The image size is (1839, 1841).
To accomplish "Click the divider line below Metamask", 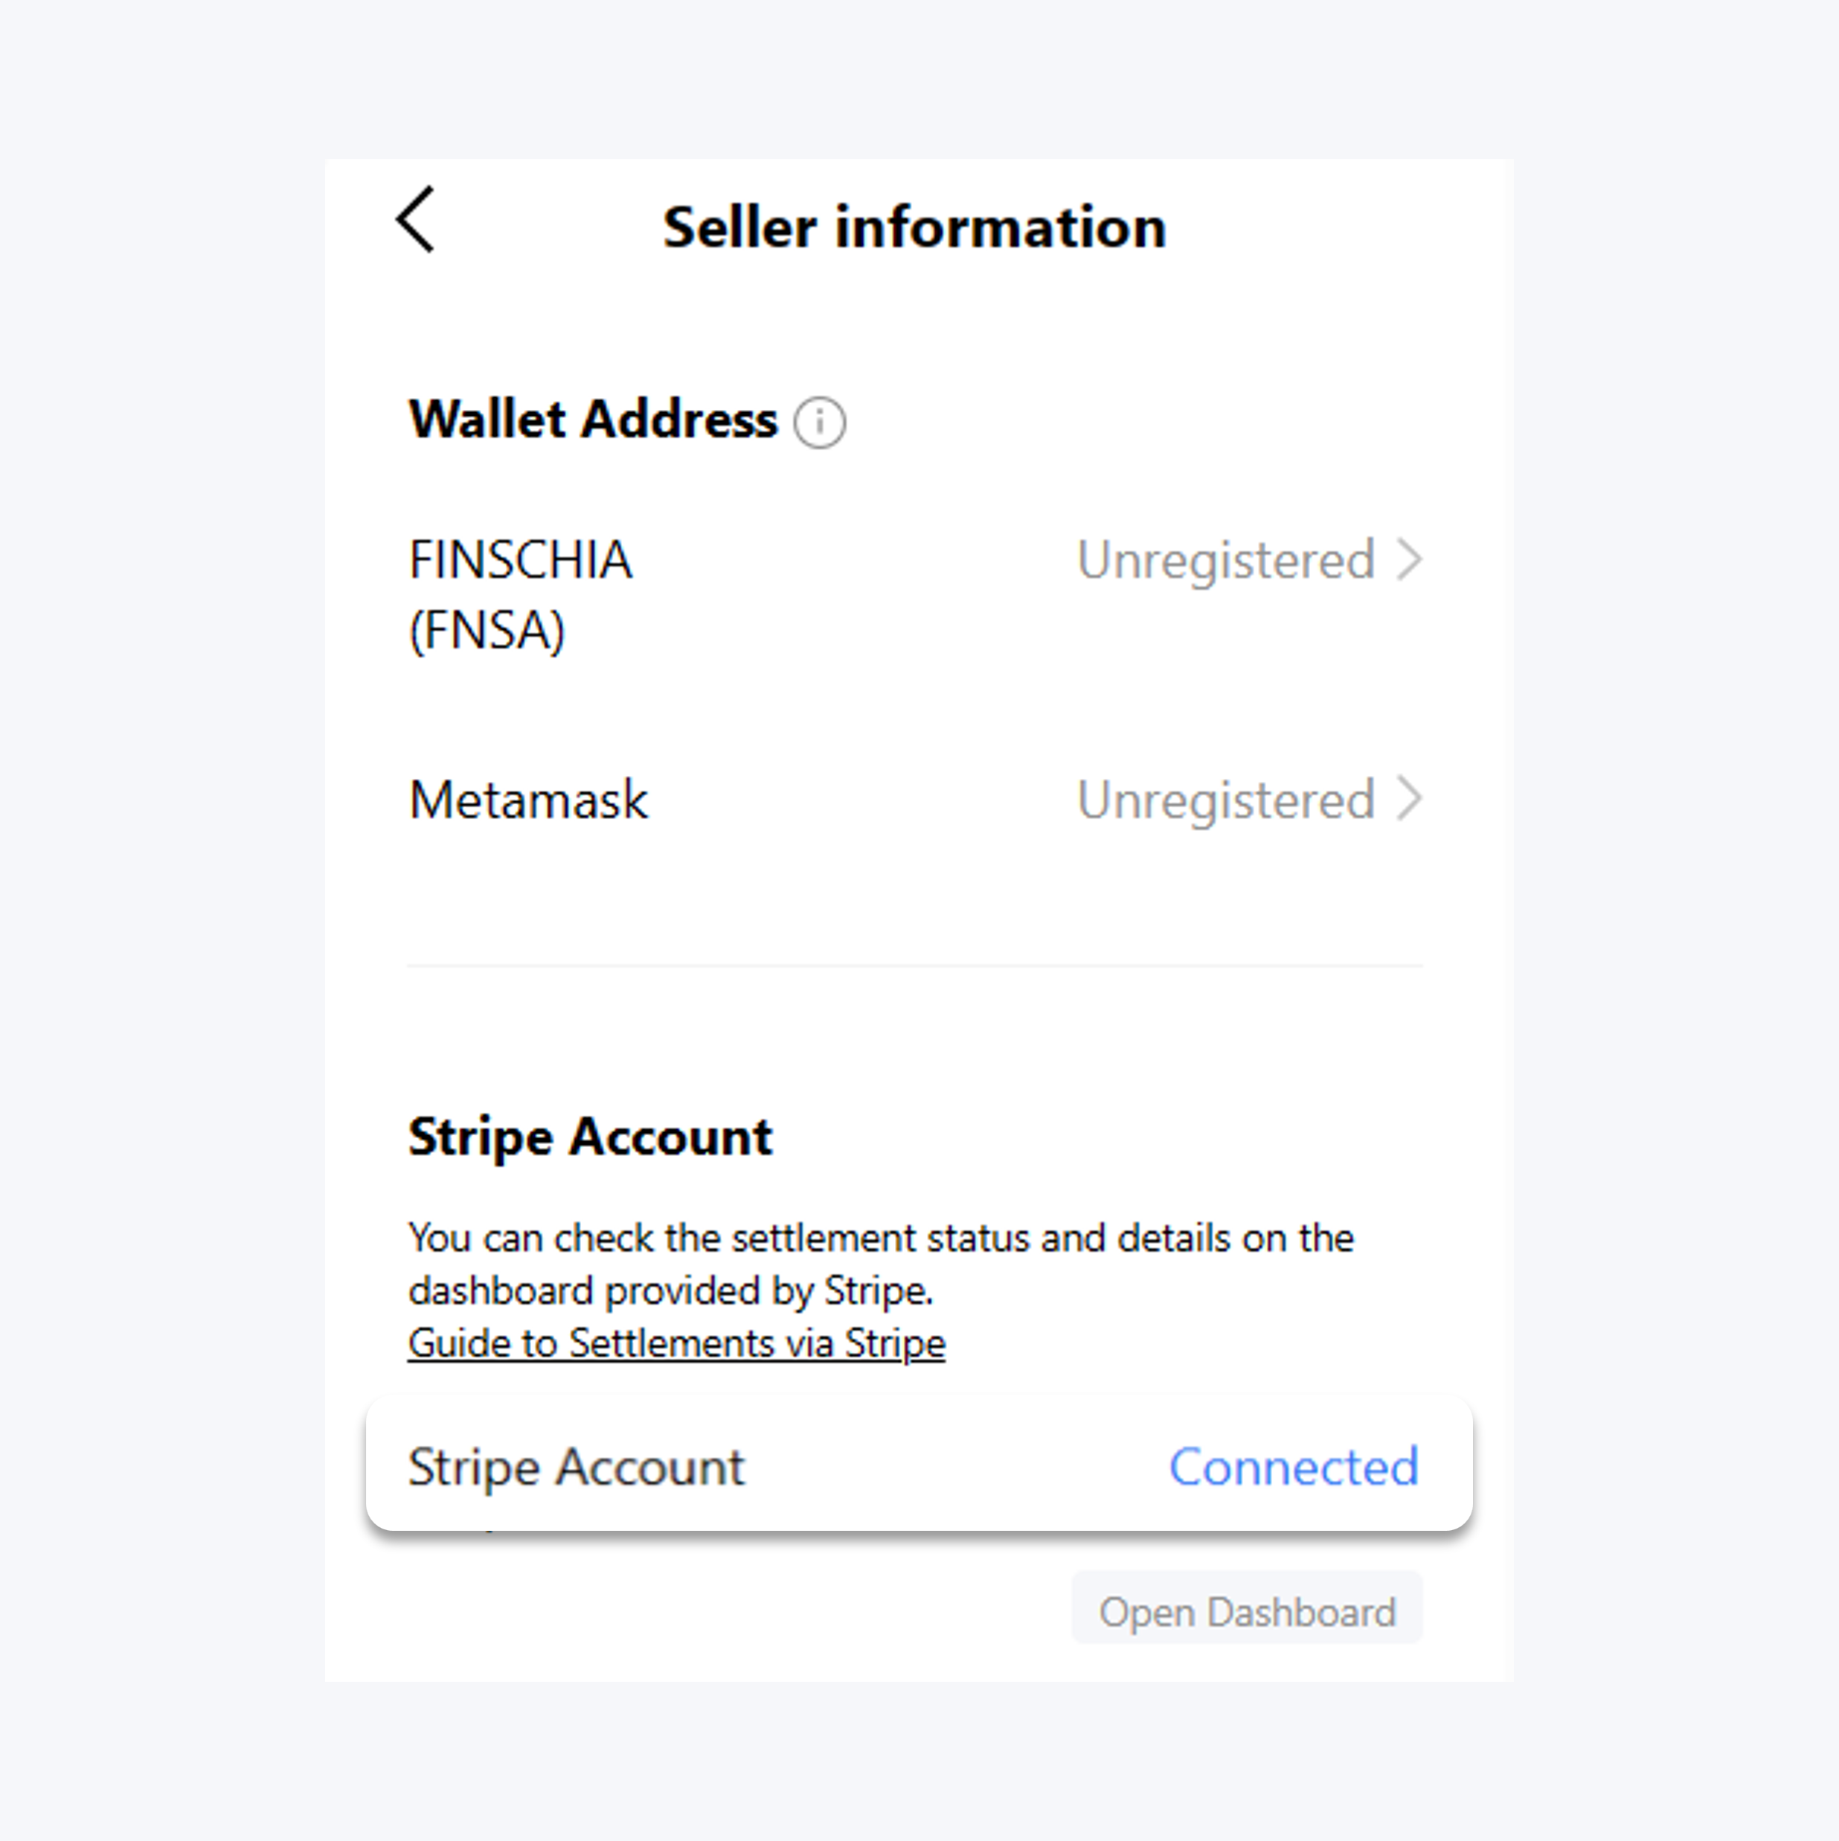I will [915, 966].
